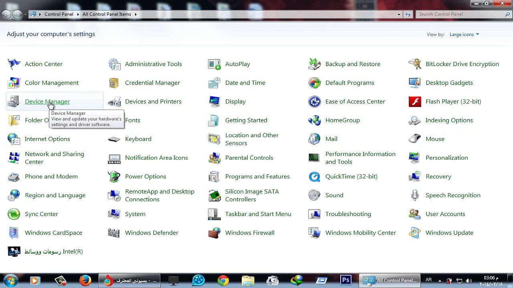Open the Windows Update icon

click(x=415, y=233)
